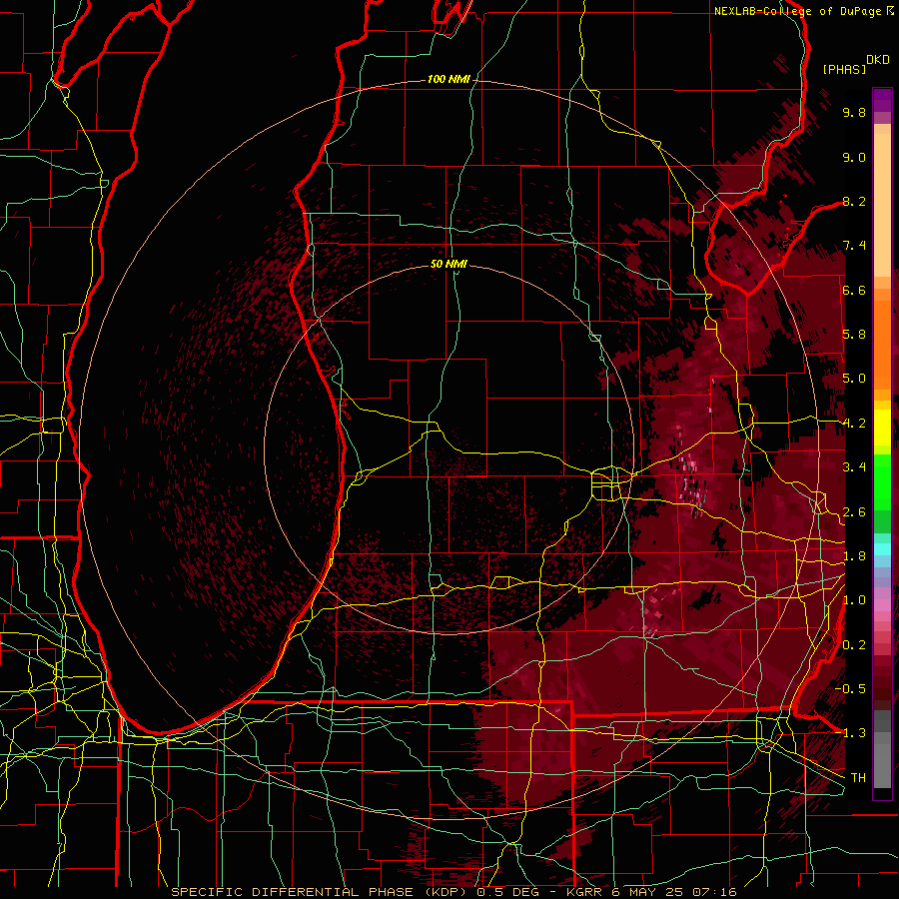The width and height of the screenshot is (899, 899).
Task: Click the 9.8 scale value
Action: pyautogui.click(x=854, y=112)
